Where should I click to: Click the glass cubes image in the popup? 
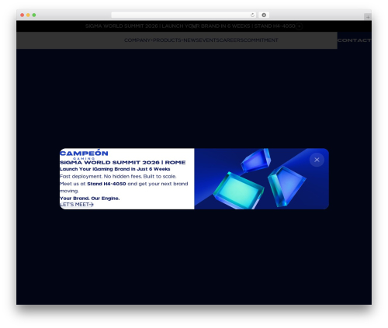pos(262,178)
